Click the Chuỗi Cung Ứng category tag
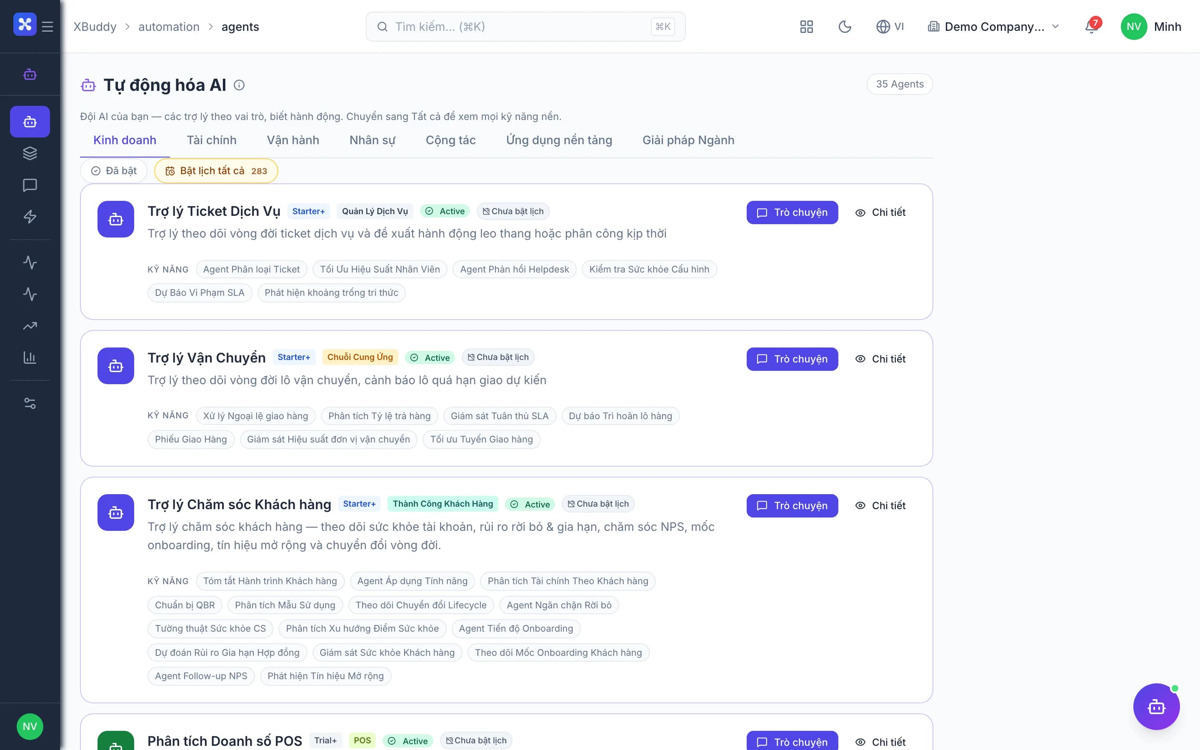The height and width of the screenshot is (750, 1200). point(360,357)
